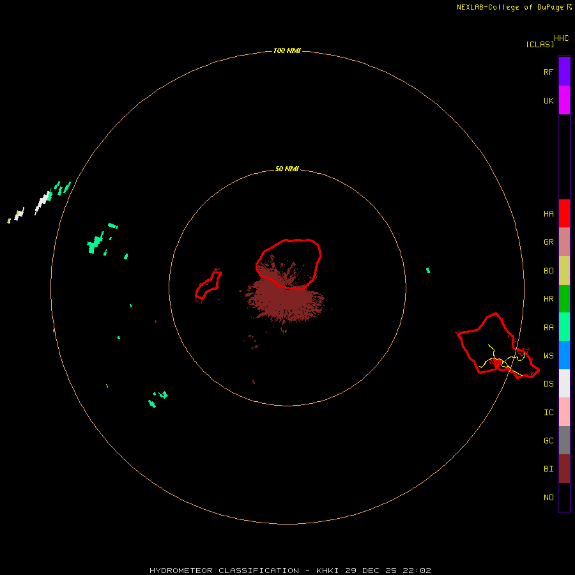Click the HHC product label
Screen dimensions: 575x575
(561, 38)
